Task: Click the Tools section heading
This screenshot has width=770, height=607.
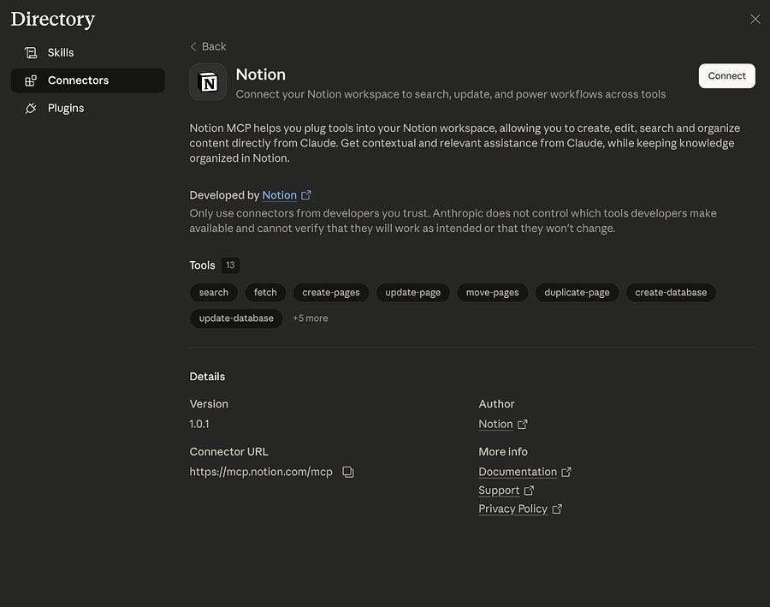Action: pos(202,265)
